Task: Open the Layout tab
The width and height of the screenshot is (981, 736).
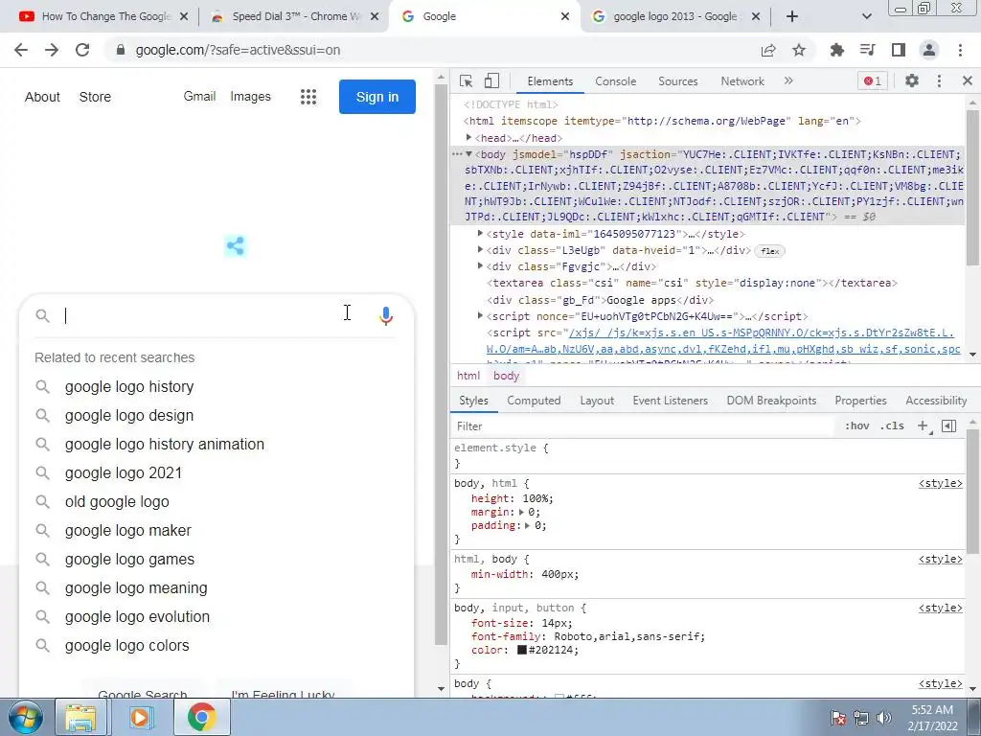Action: click(x=597, y=401)
